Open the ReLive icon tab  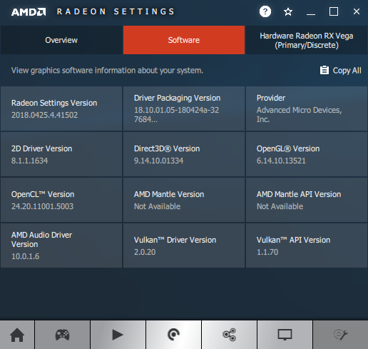point(173,335)
